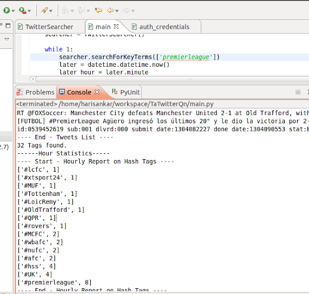Click the '#hss' console output line

[37, 266]
